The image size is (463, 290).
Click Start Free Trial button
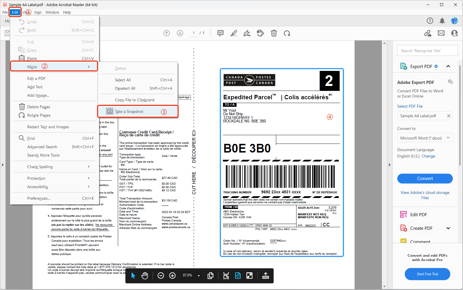pos(427,274)
